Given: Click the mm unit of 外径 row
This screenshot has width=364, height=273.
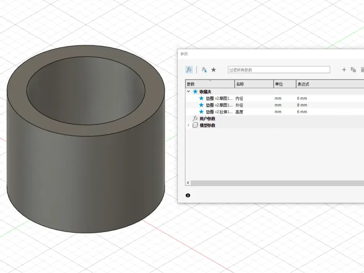Looking at the screenshot, I should click(x=278, y=105).
